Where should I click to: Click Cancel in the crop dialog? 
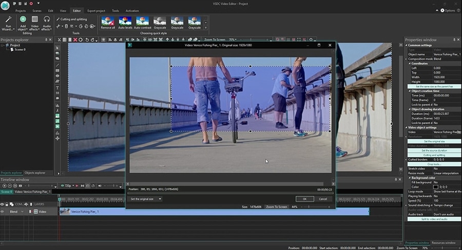323,199
